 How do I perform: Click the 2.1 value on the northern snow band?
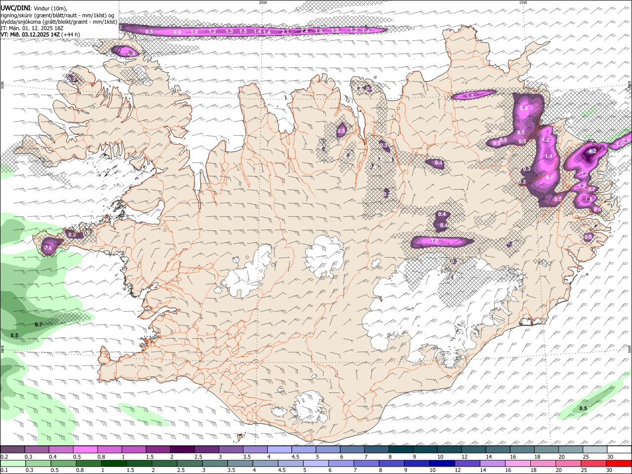285,31
